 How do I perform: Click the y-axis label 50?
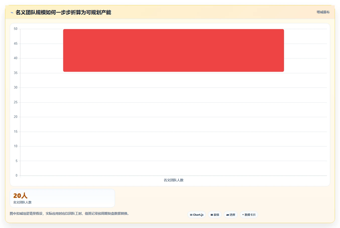point(16,29)
